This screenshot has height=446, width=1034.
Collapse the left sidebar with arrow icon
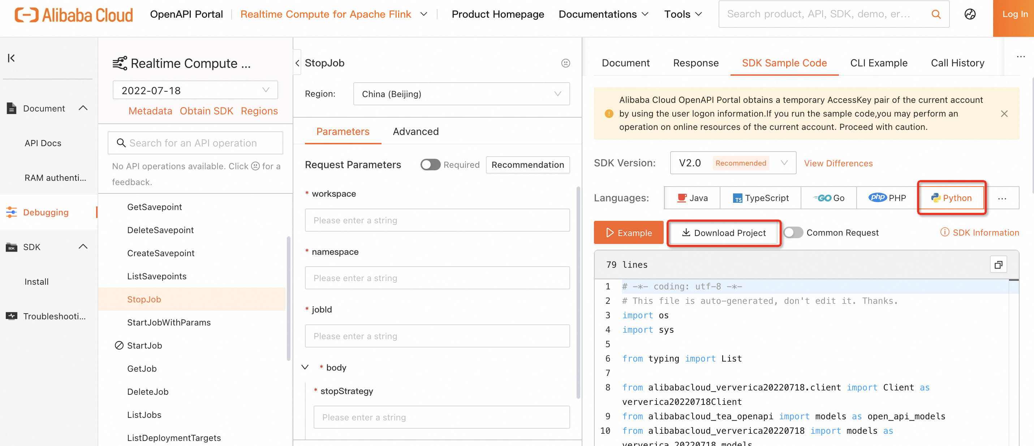pyautogui.click(x=11, y=58)
